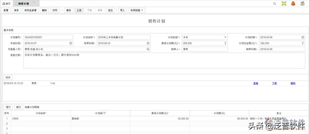
Task: Click the users icon at top right
Action: tap(302, 3)
